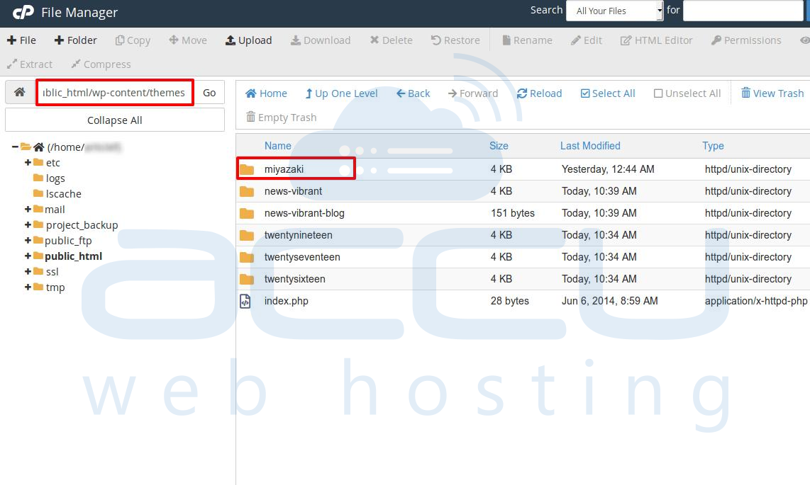Expand the public_html folder in tree
Viewport: 810px width, 485px height.
28,256
